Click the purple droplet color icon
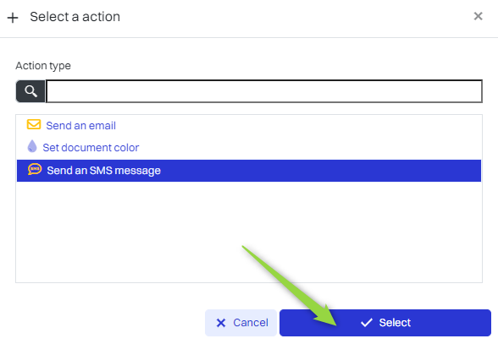Viewport: 498px width, 344px height. point(32,146)
